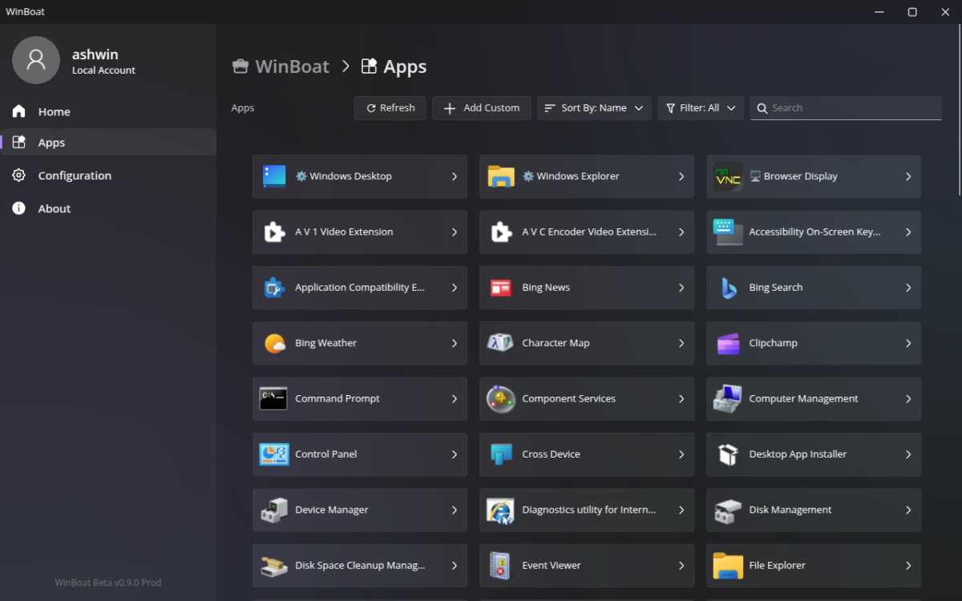This screenshot has width=962, height=601.
Task: Open Device Manager via its icon
Action: [x=273, y=510]
